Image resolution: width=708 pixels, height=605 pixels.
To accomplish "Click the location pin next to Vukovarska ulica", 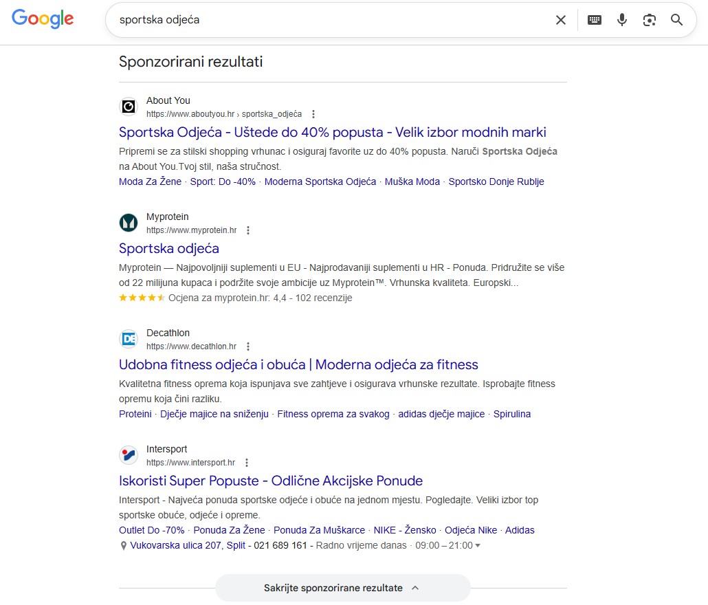I will click(x=124, y=545).
